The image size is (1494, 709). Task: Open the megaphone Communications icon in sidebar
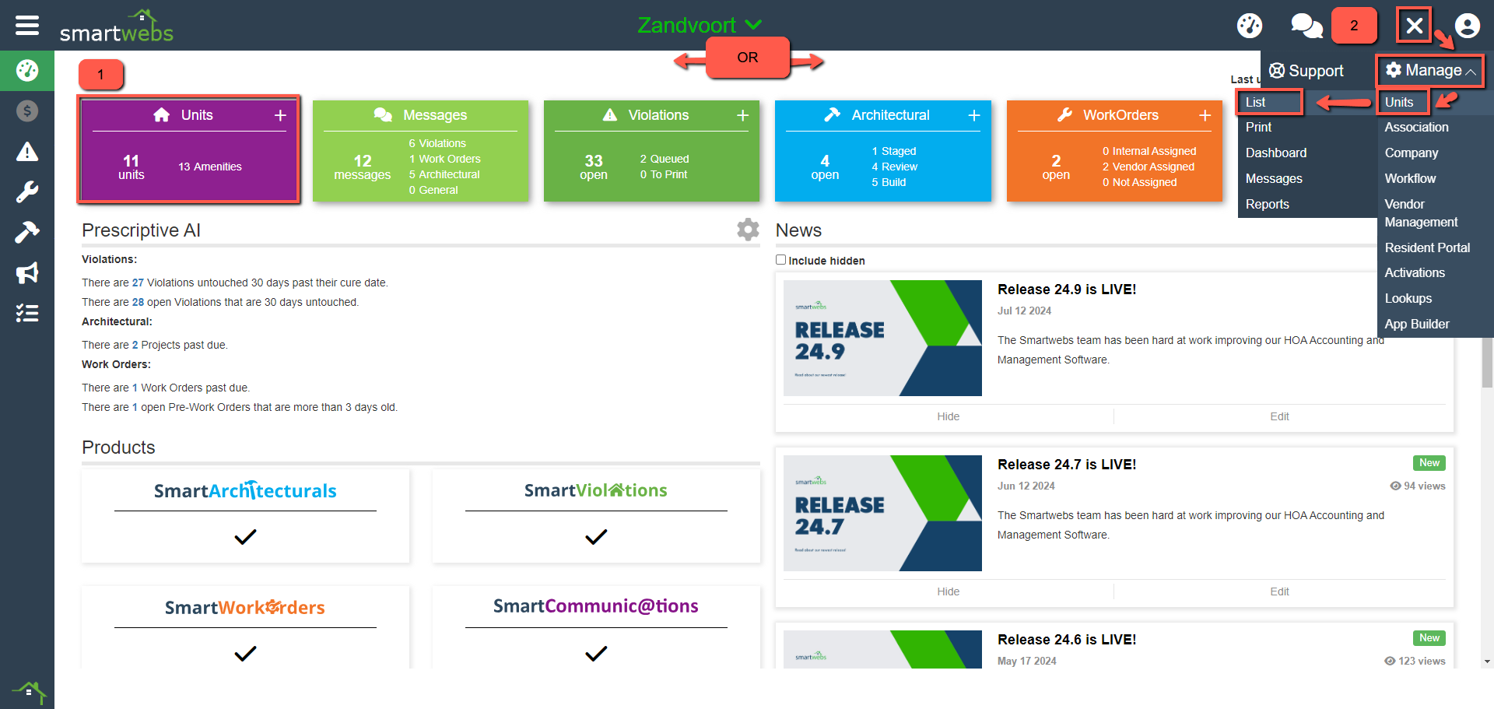point(27,272)
